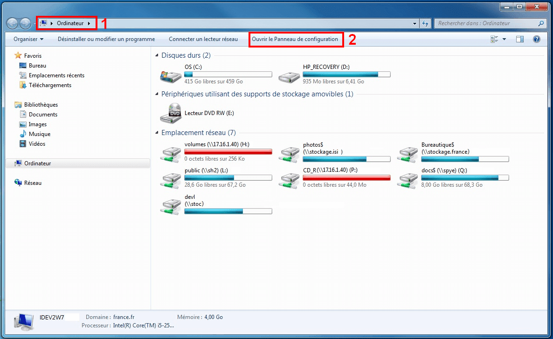Collapse the Emplacement réseau group
This screenshot has width=553, height=339.
coord(157,133)
